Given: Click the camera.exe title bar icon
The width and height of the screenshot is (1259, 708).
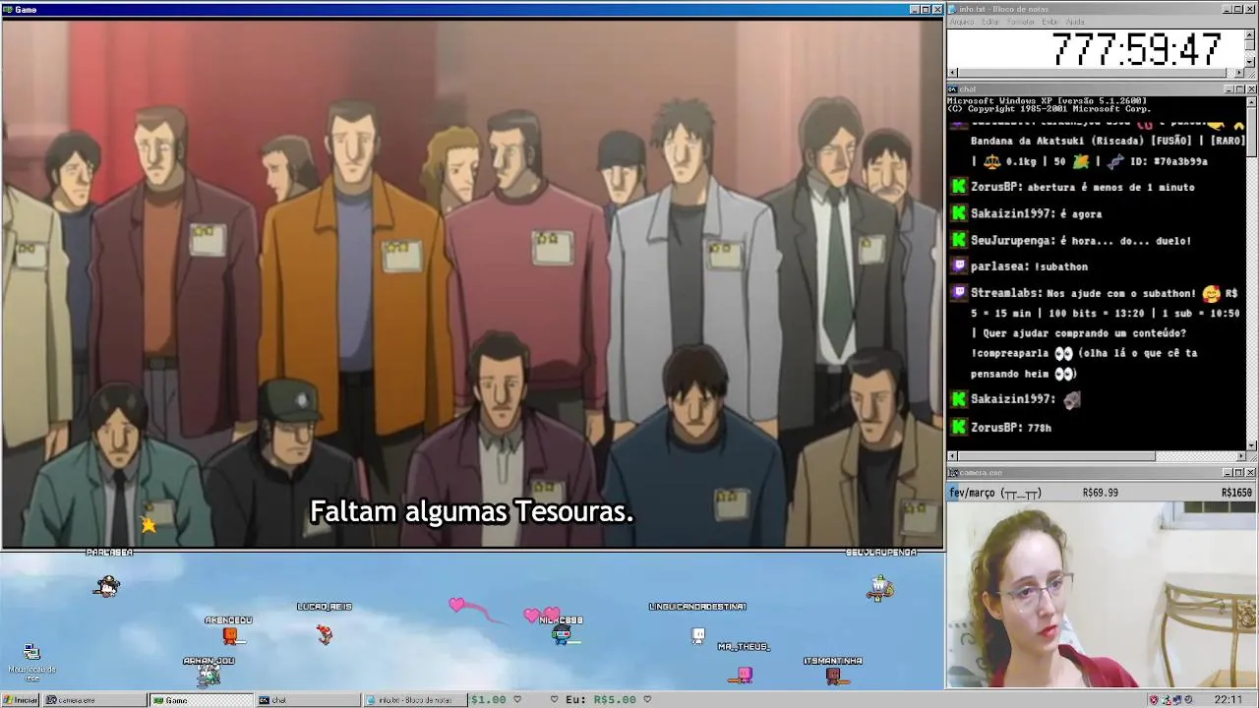Looking at the screenshot, I should [x=953, y=473].
